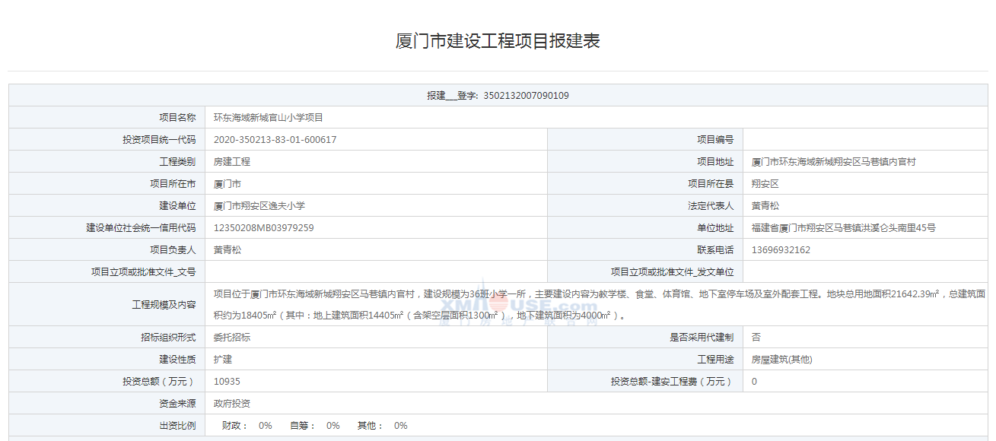Image resolution: width=996 pixels, height=441 pixels.
Task: Click the phone number 13696932162
Action: [781, 250]
